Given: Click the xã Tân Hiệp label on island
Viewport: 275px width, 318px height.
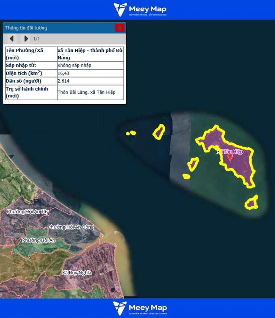Looking at the screenshot, I should pos(230,152).
